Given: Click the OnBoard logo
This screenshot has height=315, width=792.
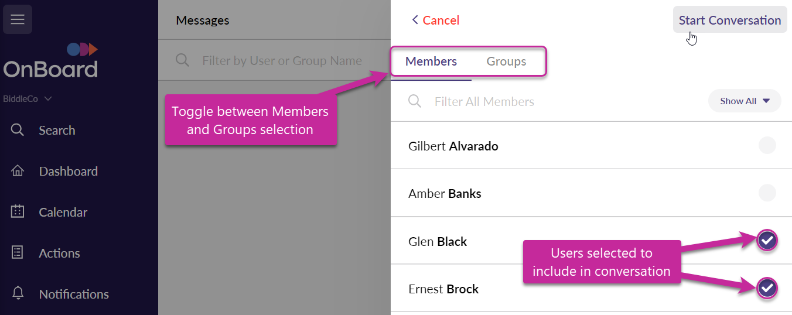Looking at the screenshot, I should tap(51, 61).
